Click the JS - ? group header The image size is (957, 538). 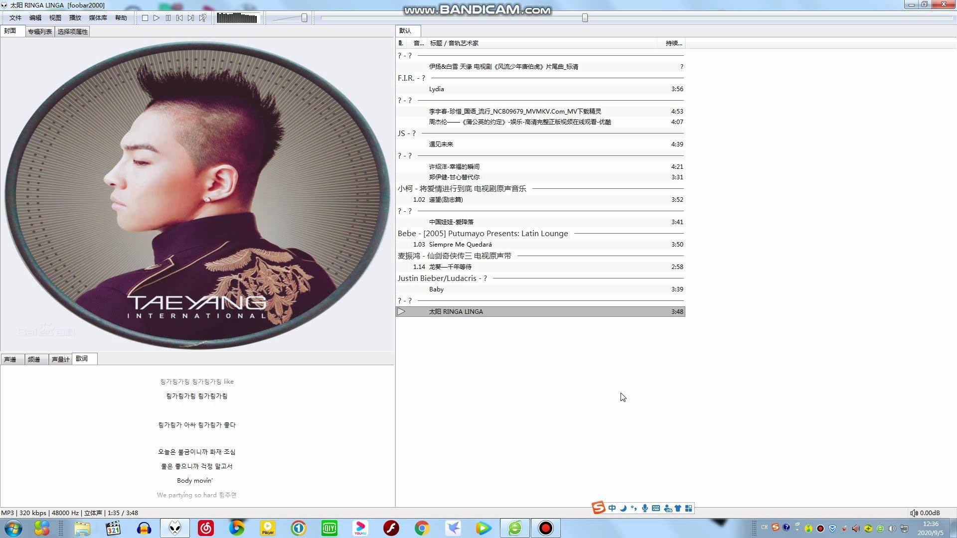tap(540, 134)
